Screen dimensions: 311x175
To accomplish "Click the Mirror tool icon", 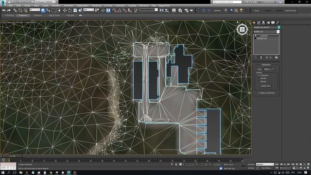I will click(162, 10).
